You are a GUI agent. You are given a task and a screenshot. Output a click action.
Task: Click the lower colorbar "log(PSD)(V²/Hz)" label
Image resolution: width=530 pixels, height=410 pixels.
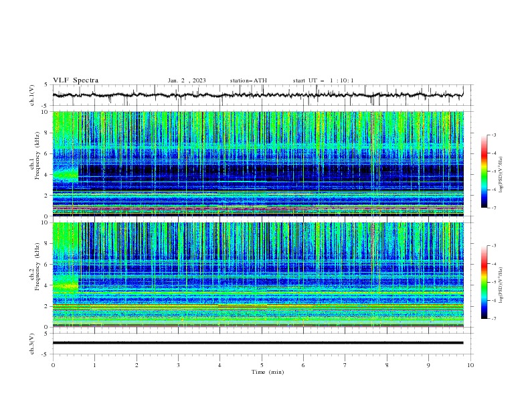[x=501, y=285]
